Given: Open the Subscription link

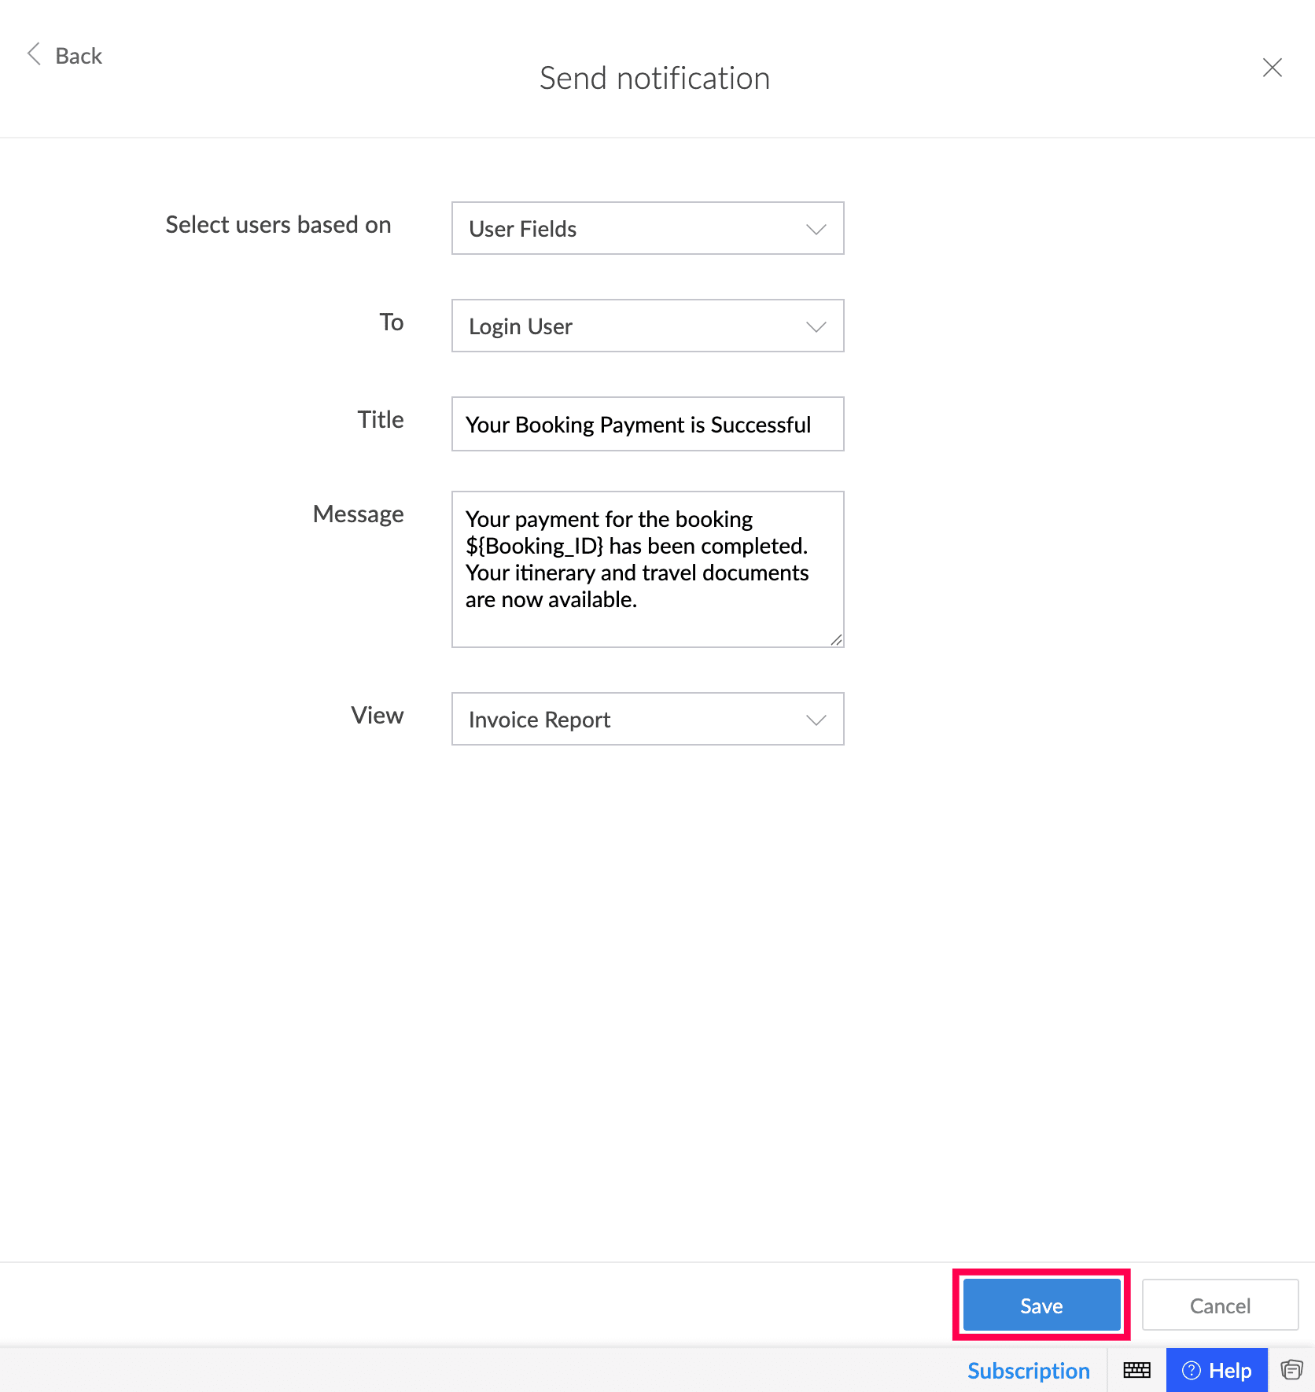Looking at the screenshot, I should pyautogui.click(x=1028, y=1371).
